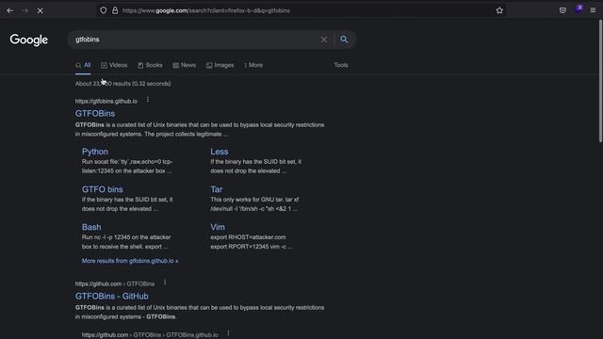The height and width of the screenshot is (339, 603).
Task: Click the padlock site info icon
Action: pos(115,10)
